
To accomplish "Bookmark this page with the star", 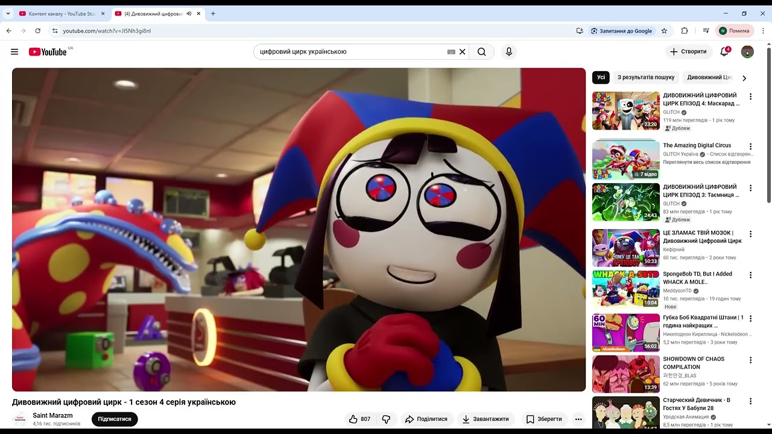I will [664, 31].
